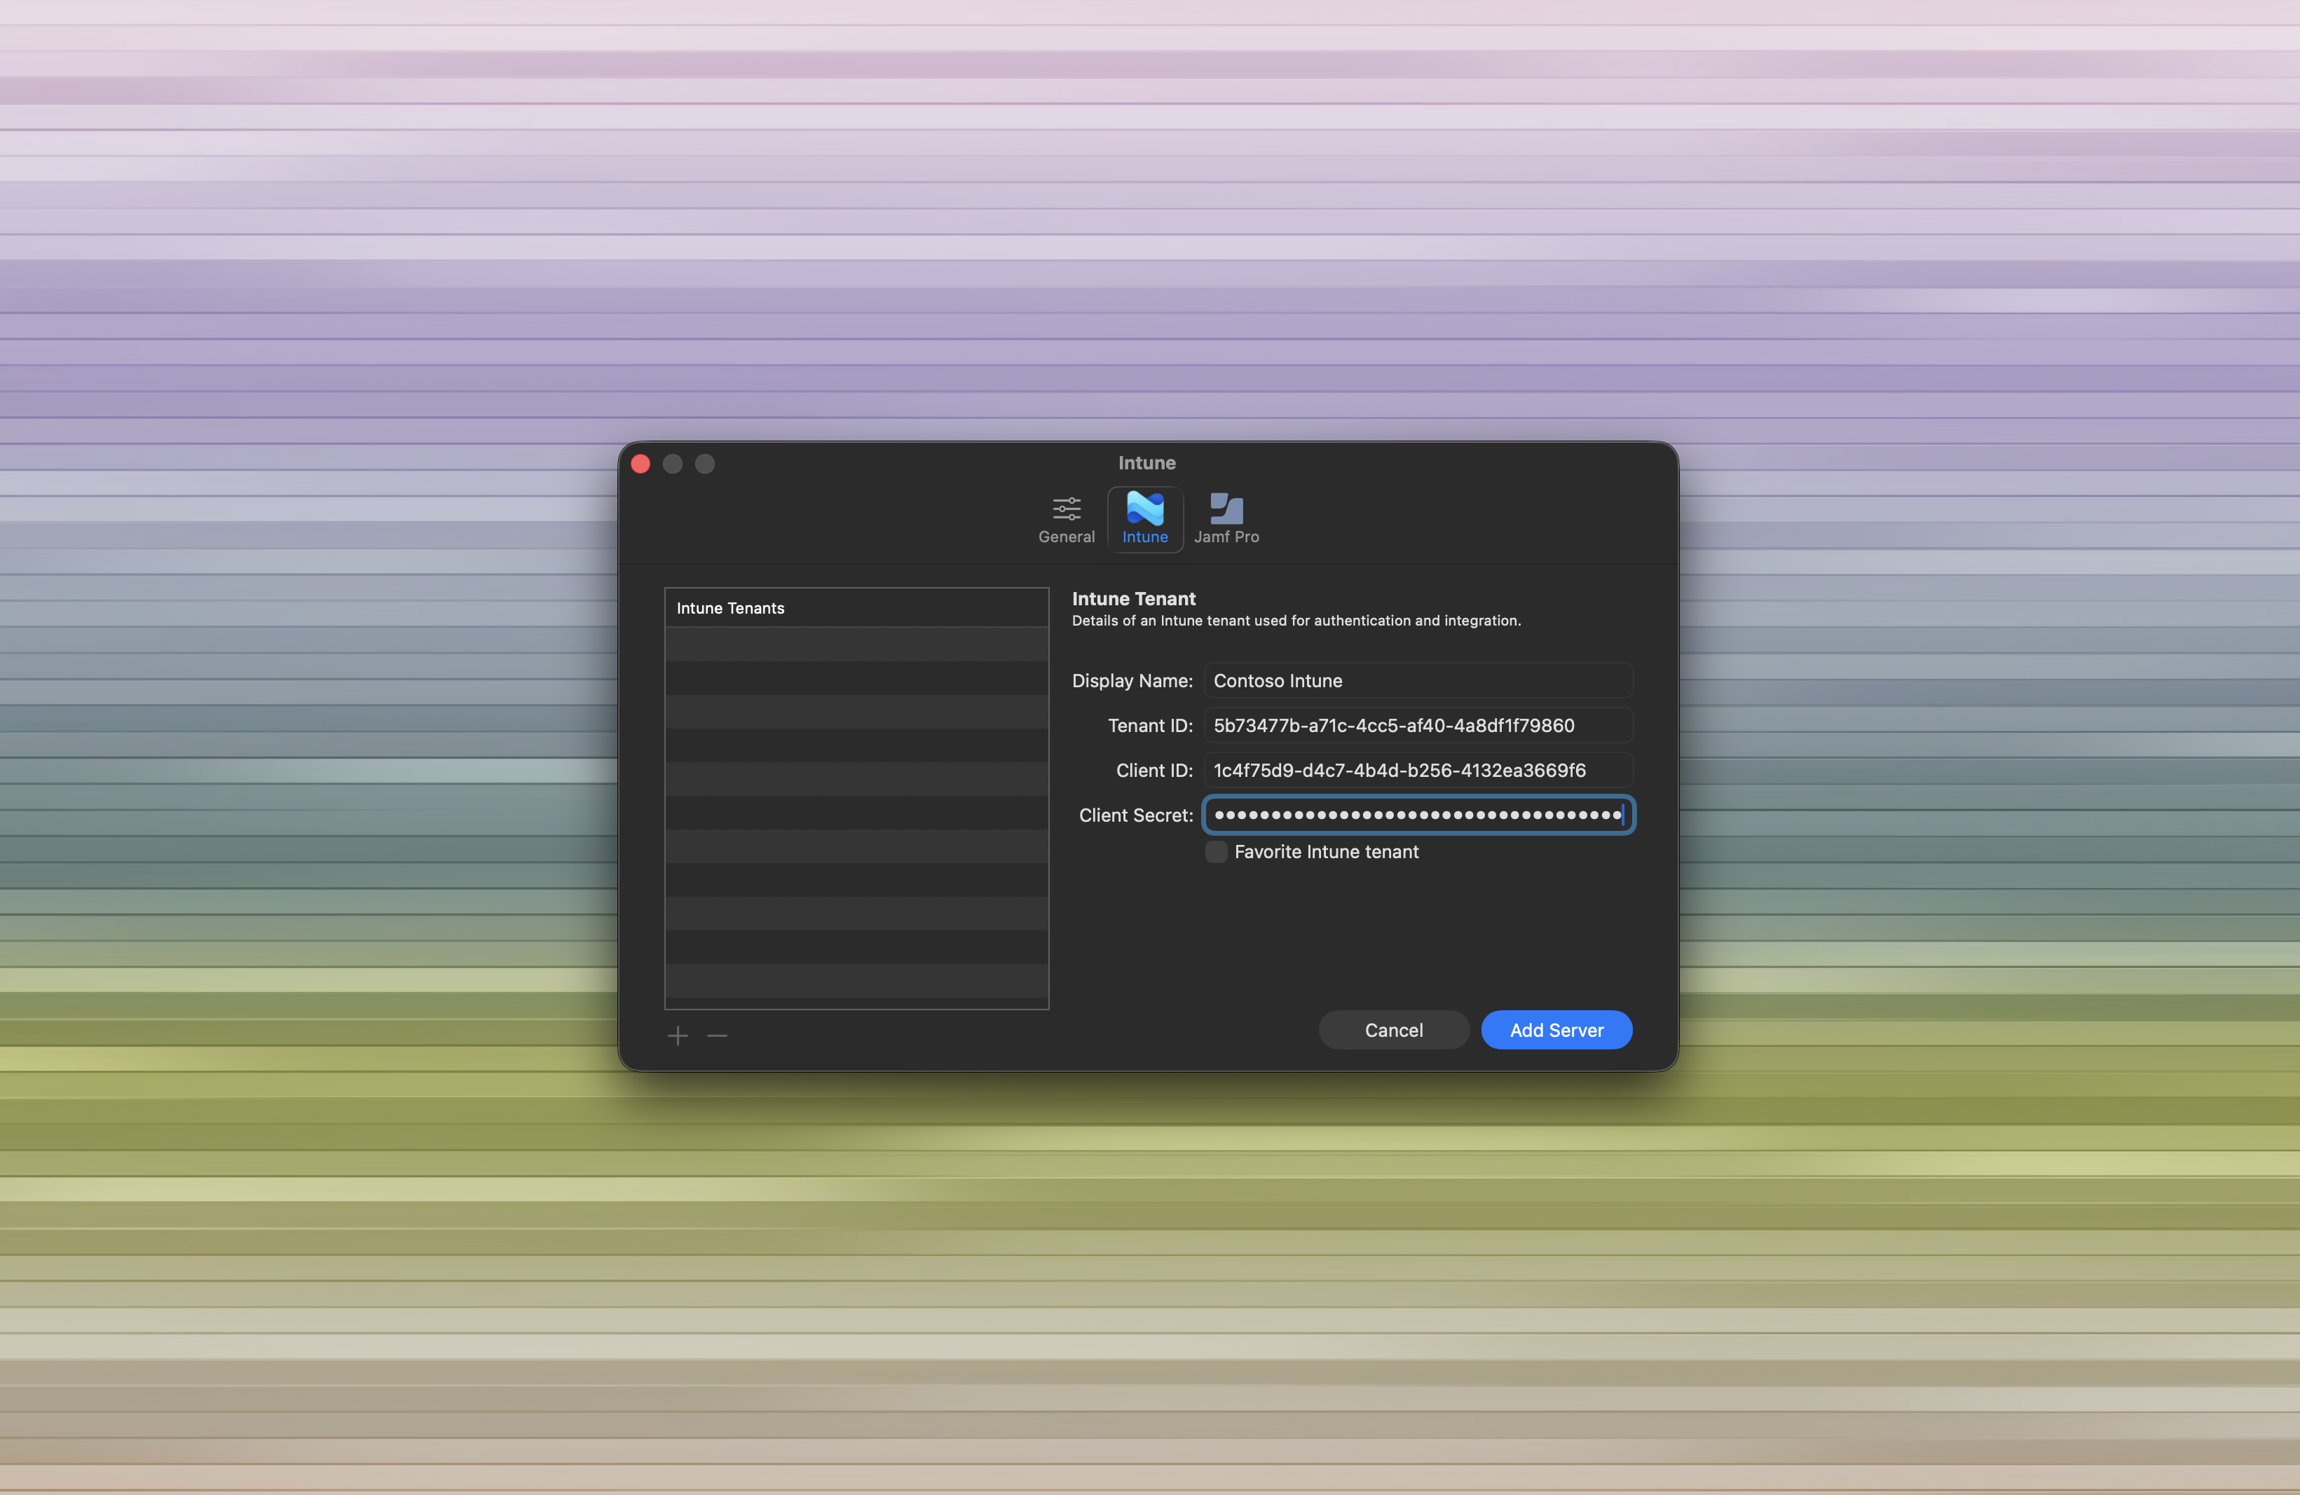The image size is (2300, 1495).
Task: Confirm with the Add Server button
Action: (x=1557, y=1031)
